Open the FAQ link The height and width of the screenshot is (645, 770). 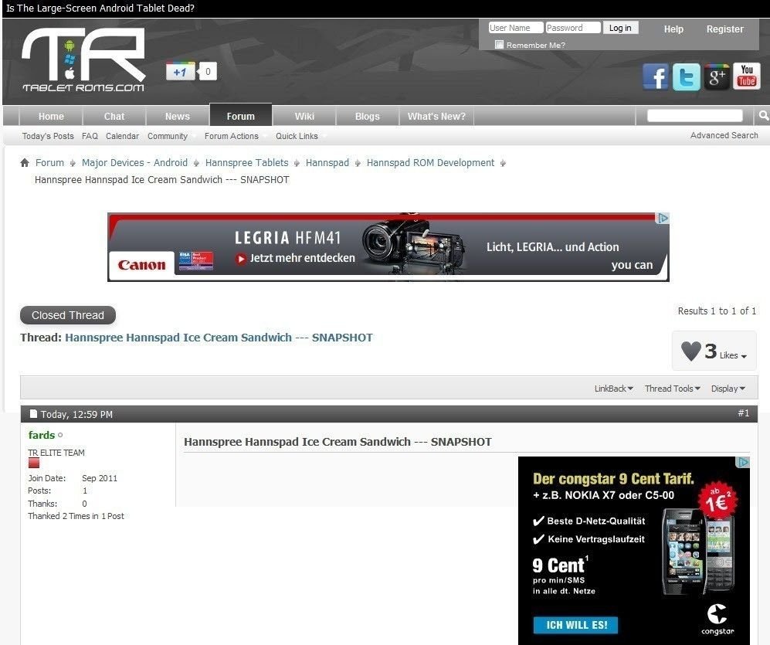click(90, 136)
